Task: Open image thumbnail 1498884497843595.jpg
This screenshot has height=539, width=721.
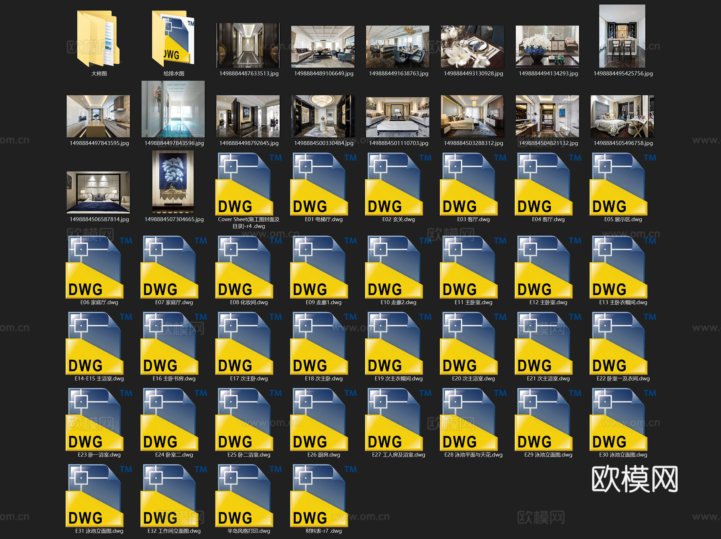Action: point(99,116)
